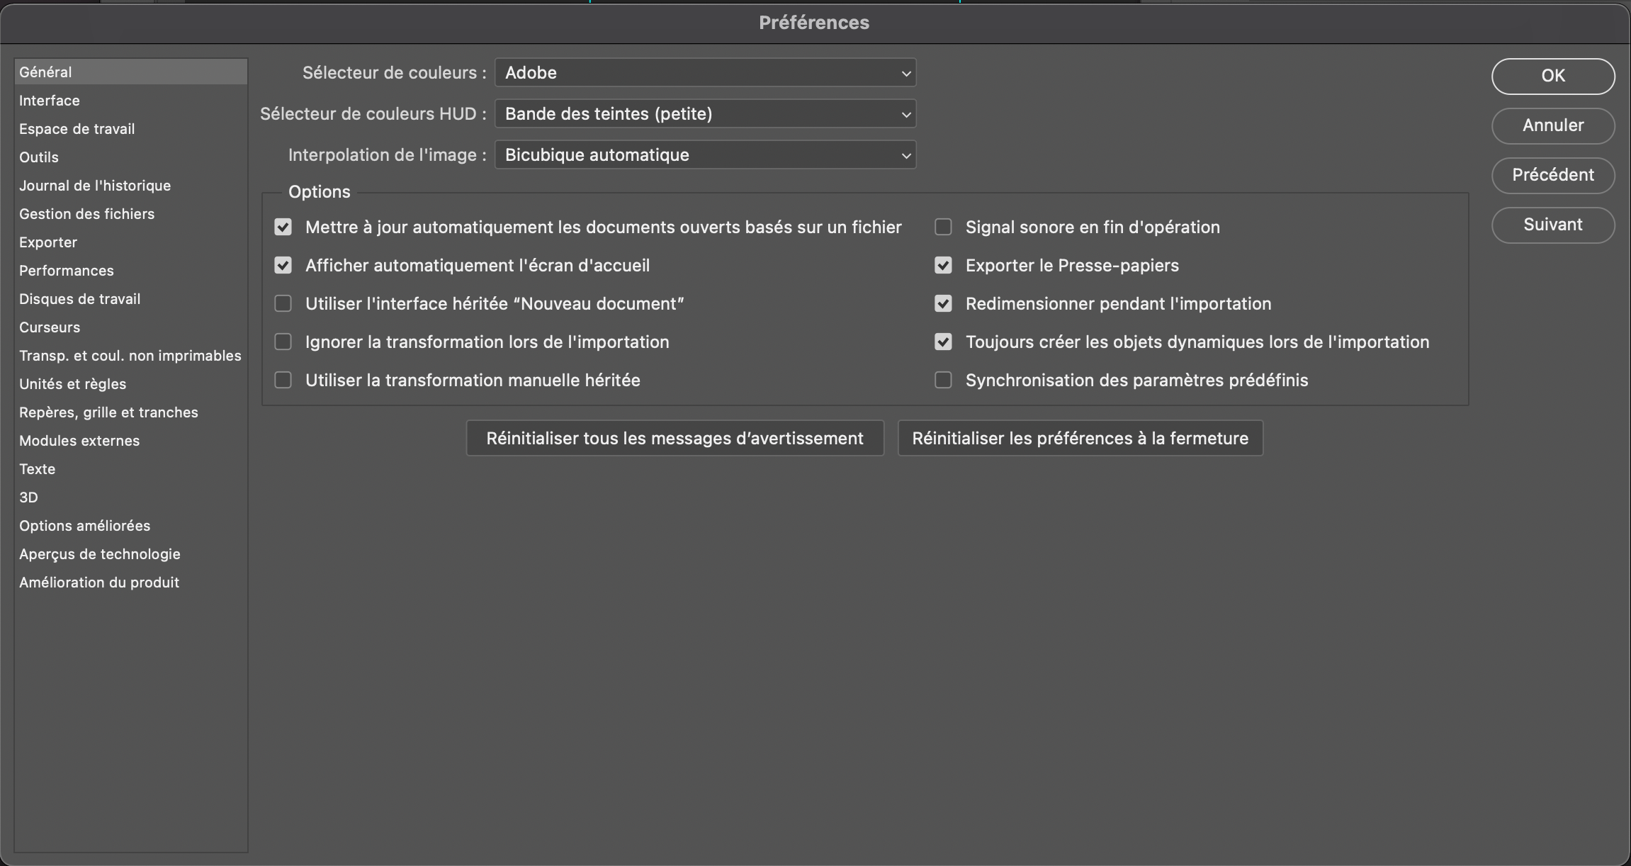Open the Performances preferences section
Screen dimensions: 1631x866
66,270
